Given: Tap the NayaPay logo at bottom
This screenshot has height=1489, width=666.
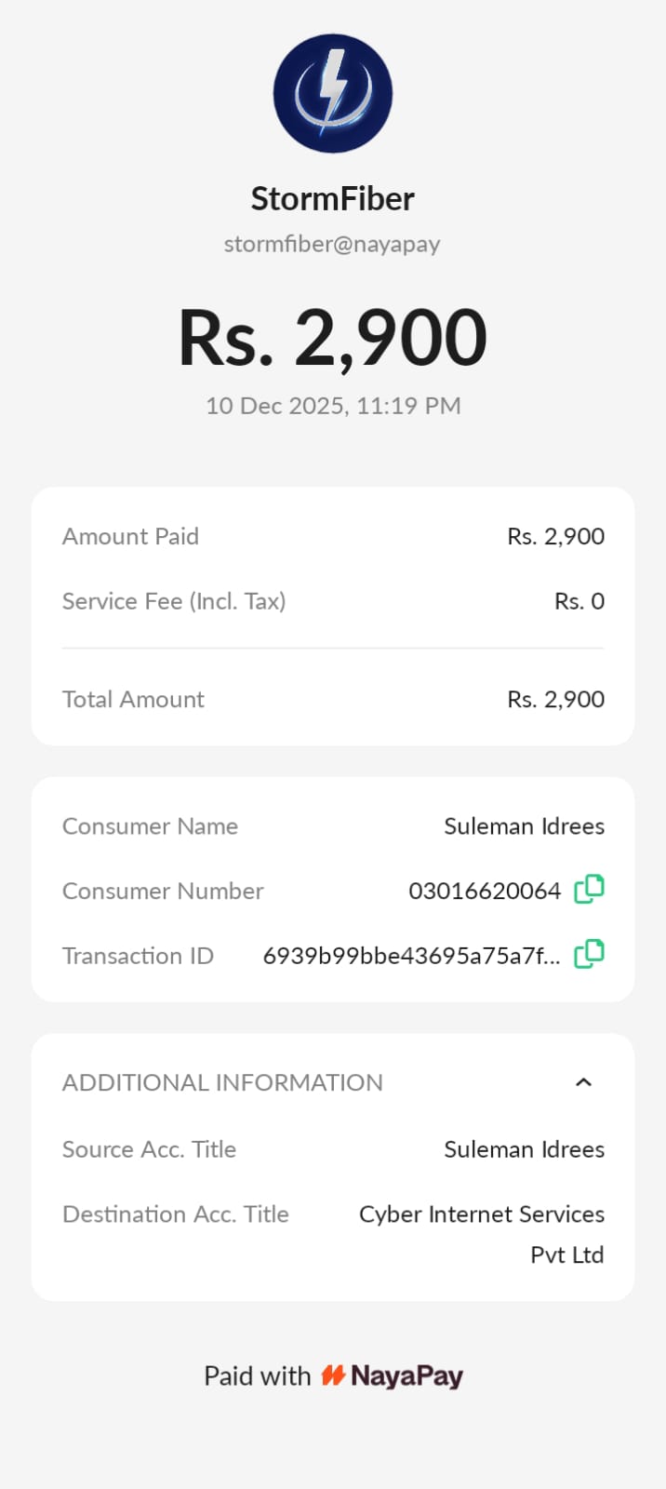Looking at the screenshot, I should tap(393, 1375).
